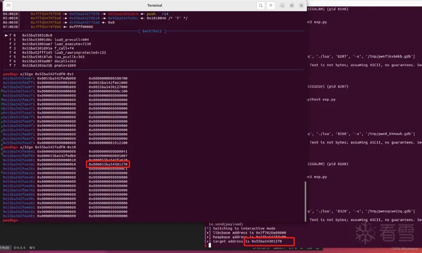Click the libcbase address output line
The width and height of the screenshot is (422, 253).
coord(245,233)
